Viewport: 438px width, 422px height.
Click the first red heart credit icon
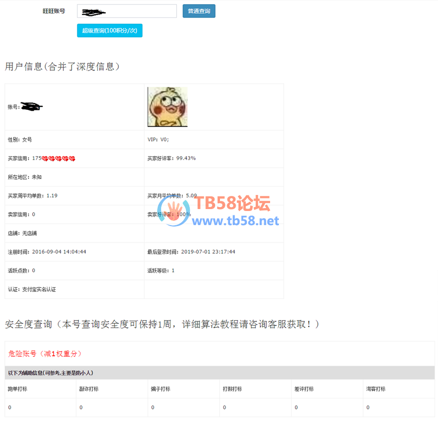(x=45, y=158)
